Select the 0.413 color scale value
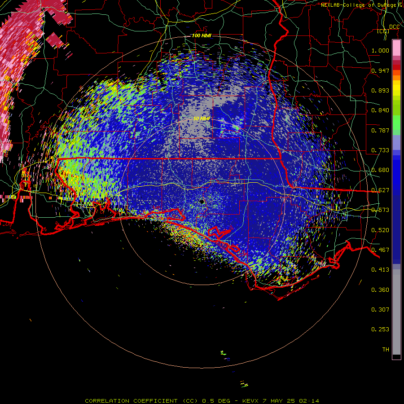This screenshot has height=404, width=404. coord(380,270)
